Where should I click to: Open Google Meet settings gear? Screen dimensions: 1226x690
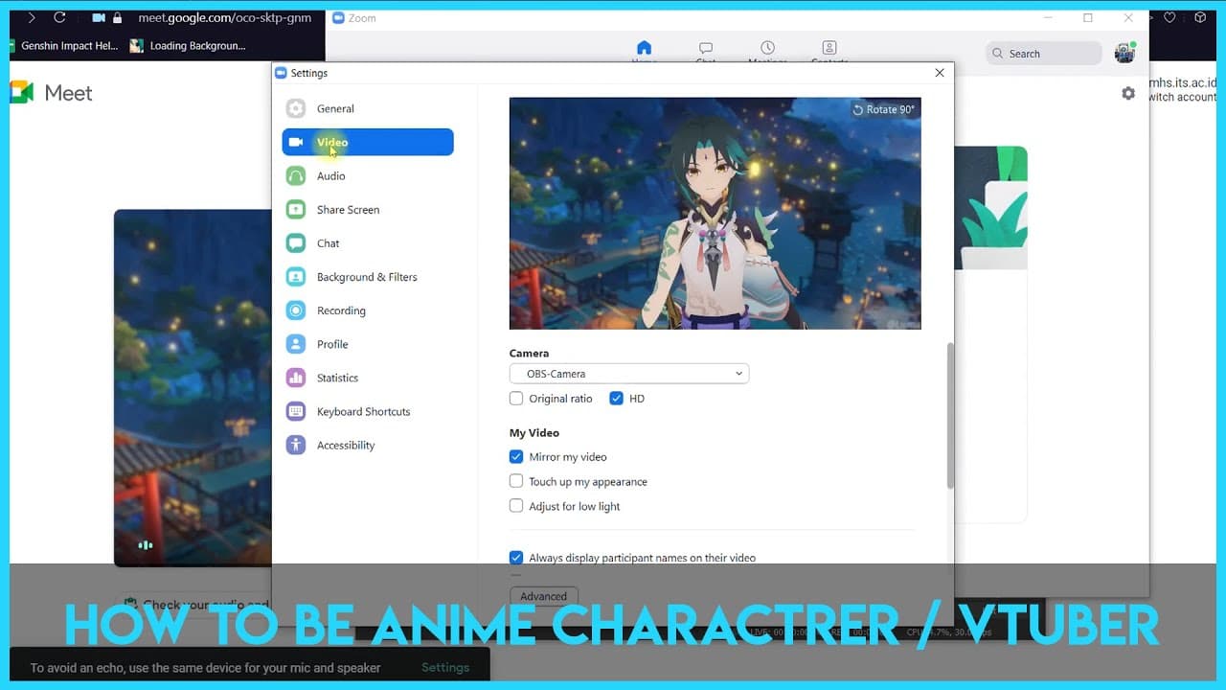tap(1128, 93)
